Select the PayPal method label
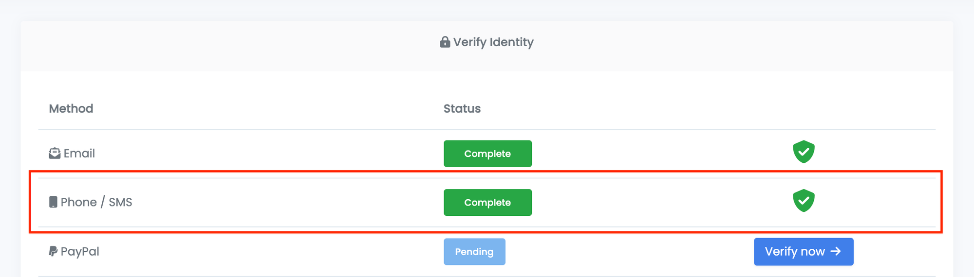 pos(80,251)
